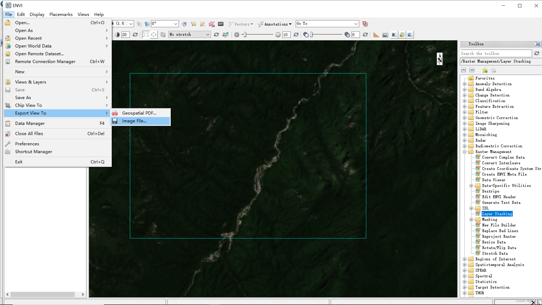Click the mensuration ruler tool icon
Image resolution: width=542 pixels, height=305 pixels.
376,35
